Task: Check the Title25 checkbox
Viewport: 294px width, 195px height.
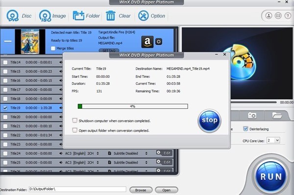Action: (5, 163)
